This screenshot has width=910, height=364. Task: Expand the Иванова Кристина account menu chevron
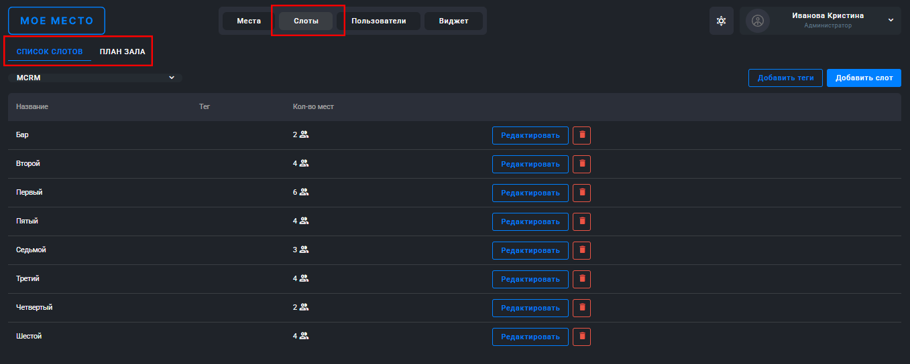click(x=891, y=20)
